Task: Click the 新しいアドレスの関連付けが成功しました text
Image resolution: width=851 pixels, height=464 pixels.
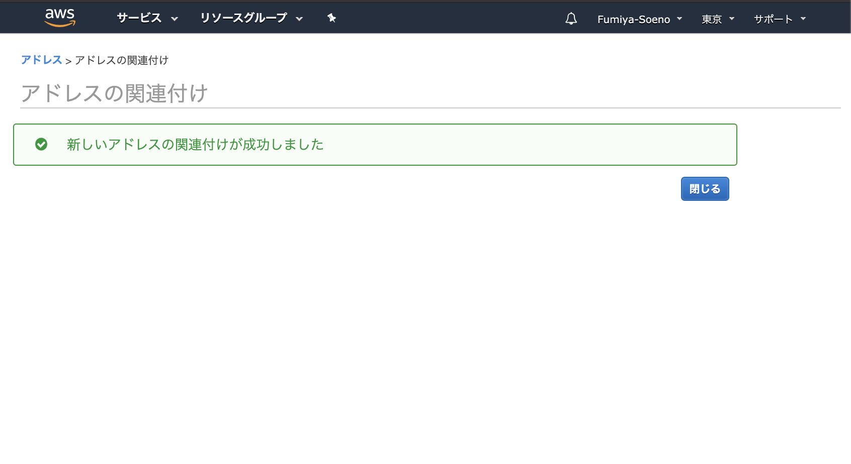Action: [x=195, y=145]
